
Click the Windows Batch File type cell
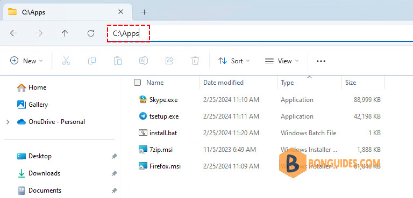click(x=309, y=133)
